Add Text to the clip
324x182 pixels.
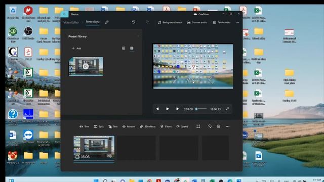[x=113, y=126]
